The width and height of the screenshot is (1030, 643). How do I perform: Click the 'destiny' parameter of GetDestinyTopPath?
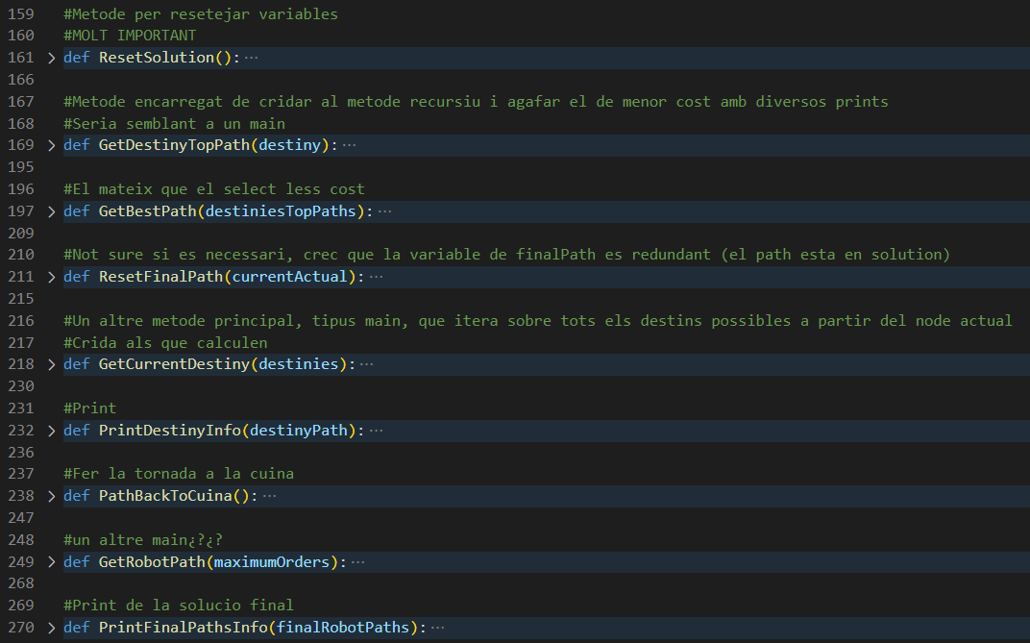[290, 145]
